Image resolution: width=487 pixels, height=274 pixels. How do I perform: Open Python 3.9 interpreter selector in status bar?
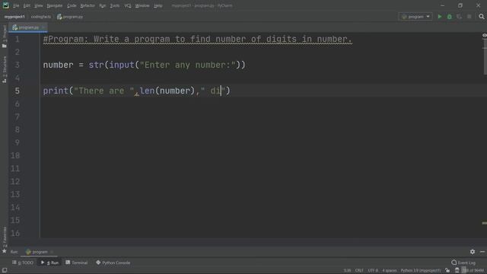click(421, 271)
